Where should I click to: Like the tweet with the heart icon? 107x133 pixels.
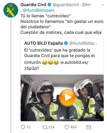point(67,127)
